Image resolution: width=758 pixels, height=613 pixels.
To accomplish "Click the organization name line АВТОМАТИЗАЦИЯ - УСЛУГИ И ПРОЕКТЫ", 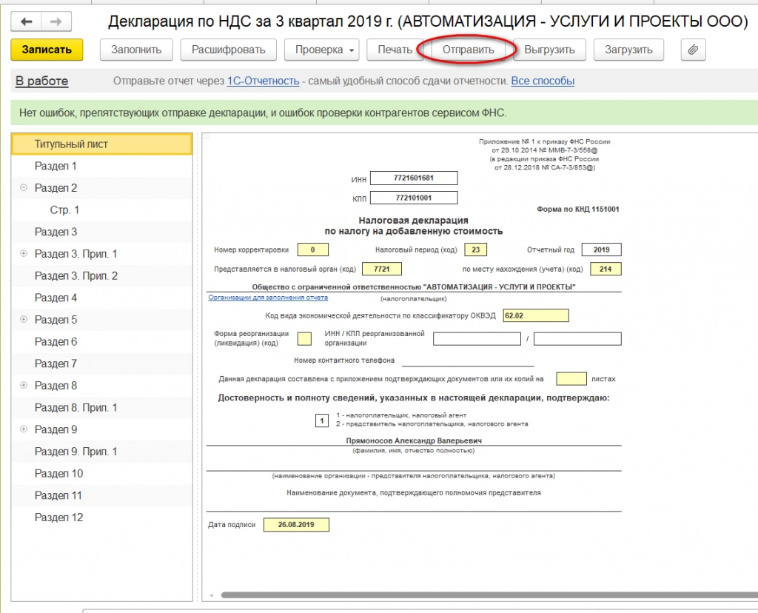I will (414, 287).
